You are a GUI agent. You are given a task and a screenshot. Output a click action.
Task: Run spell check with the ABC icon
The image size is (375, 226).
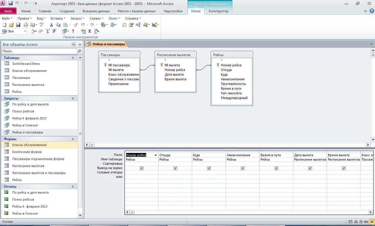[41, 25]
